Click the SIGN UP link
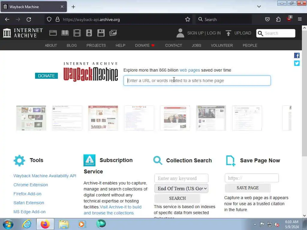The width and height of the screenshot is (307, 230). point(195,33)
